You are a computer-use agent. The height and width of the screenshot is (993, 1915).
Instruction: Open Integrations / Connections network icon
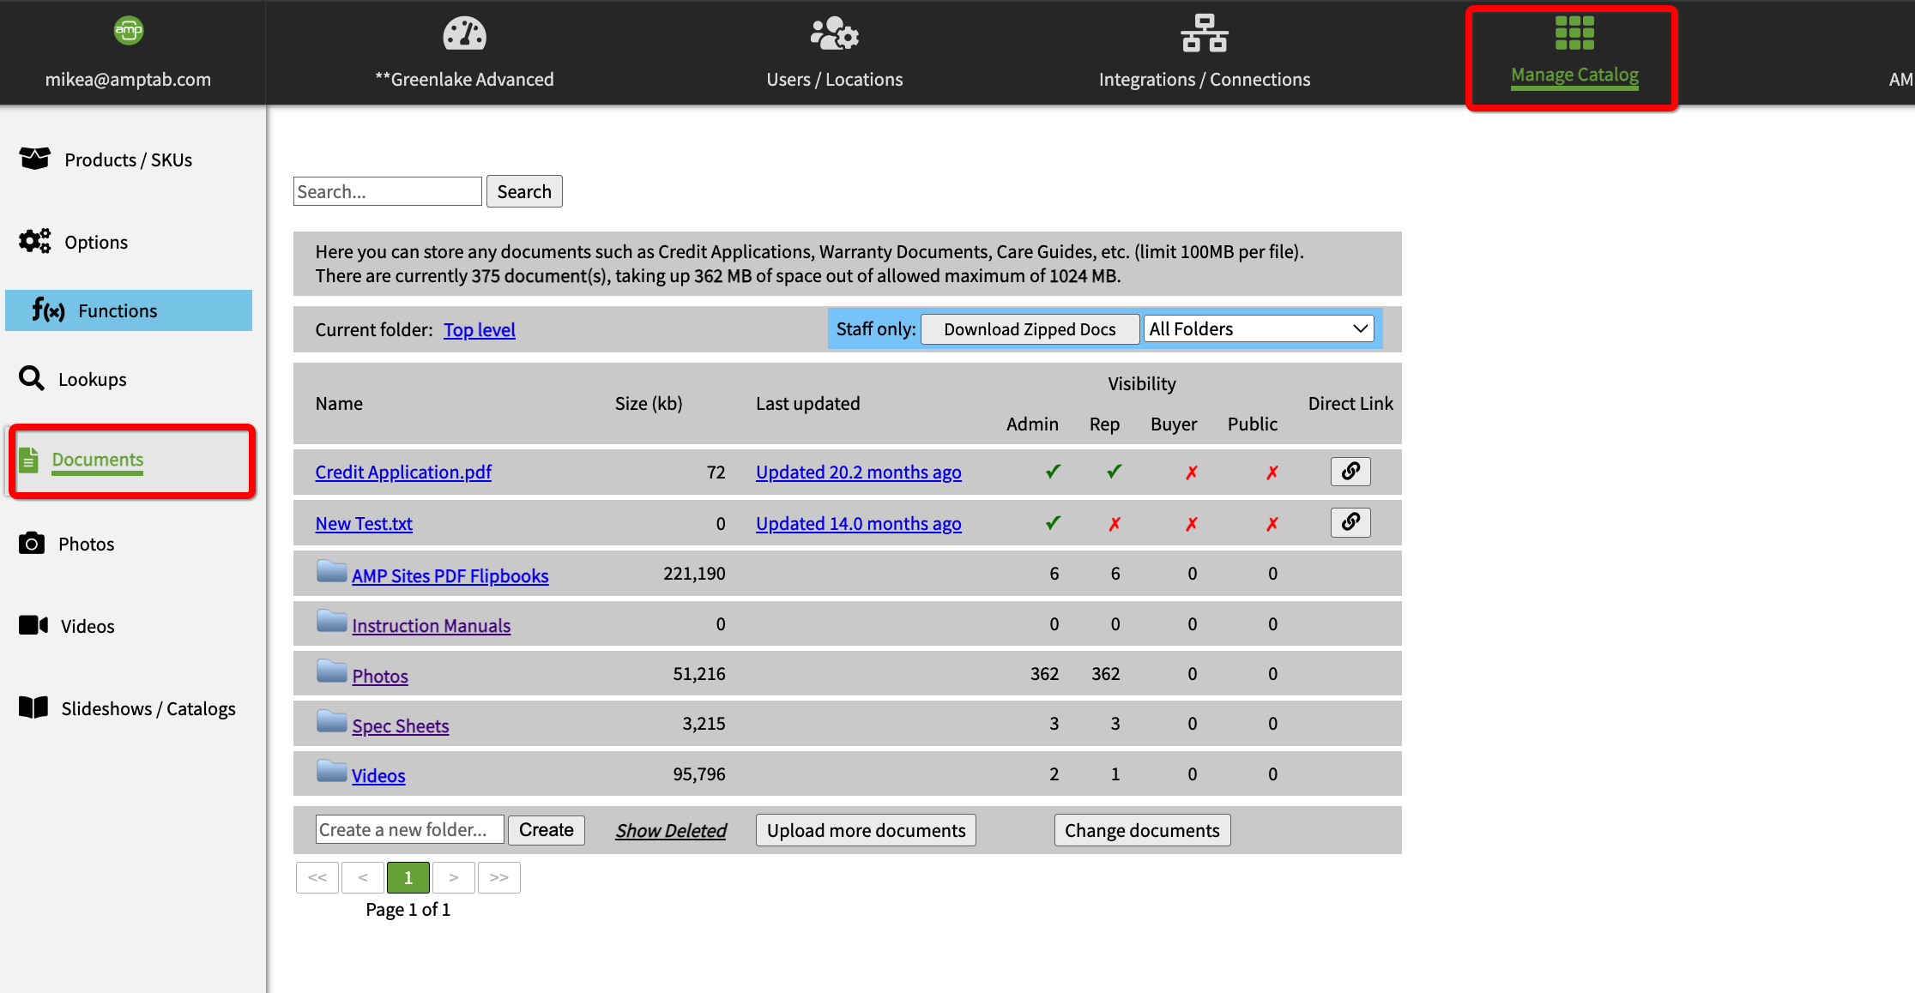tap(1204, 34)
